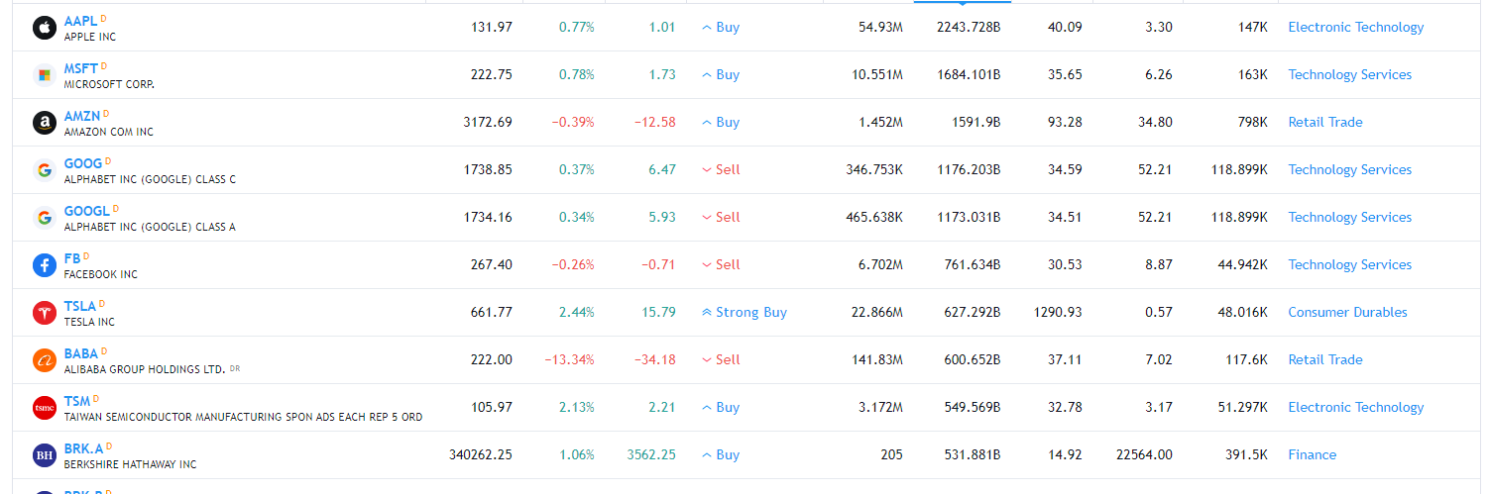1490x494 pixels.
Task: Click Electronic Technology sector for Apple
Action: click(x=1355, y=28)
